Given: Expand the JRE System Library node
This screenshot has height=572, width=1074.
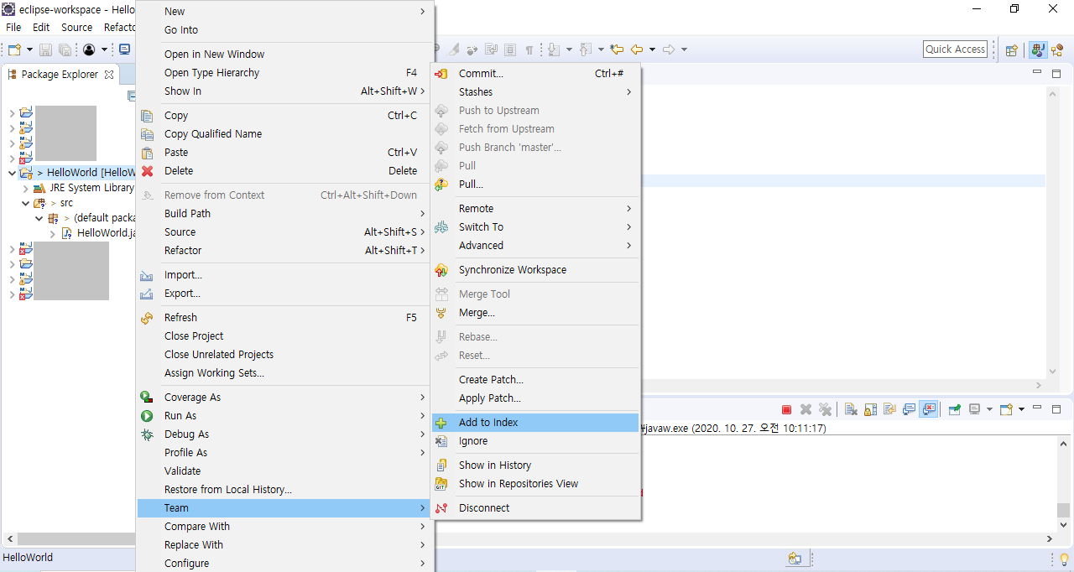Looking at the screenshot, I should 25,188.
